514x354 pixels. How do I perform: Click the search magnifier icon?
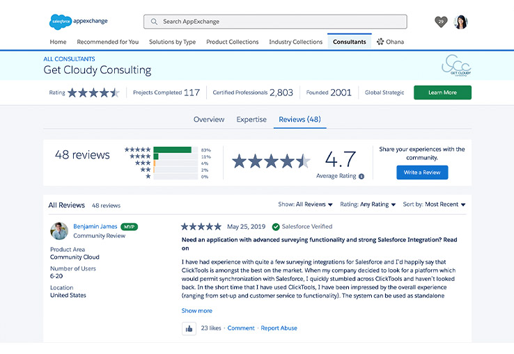(x=154, y=22)
